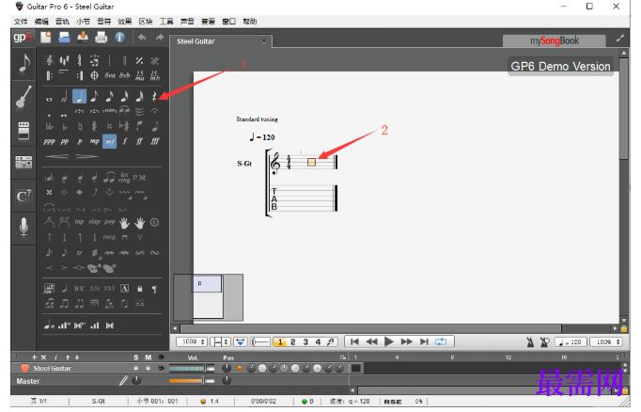Open the zoom 100% dropdown
The width and height of the screenshot is (641, 412).
click(x=192, y=341)
